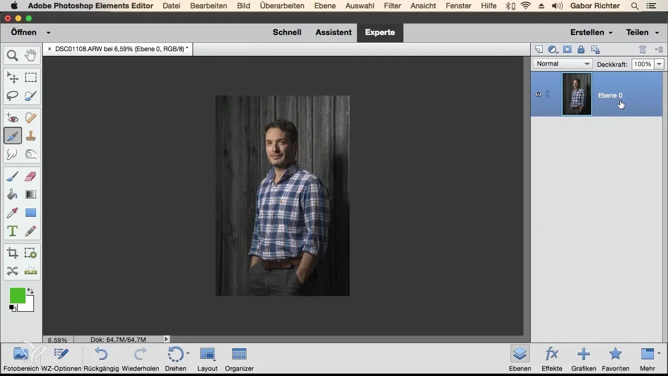The image size is (668, 376).
Task: Open the Layers panel options menu
Action: click(x=659, y=50)
